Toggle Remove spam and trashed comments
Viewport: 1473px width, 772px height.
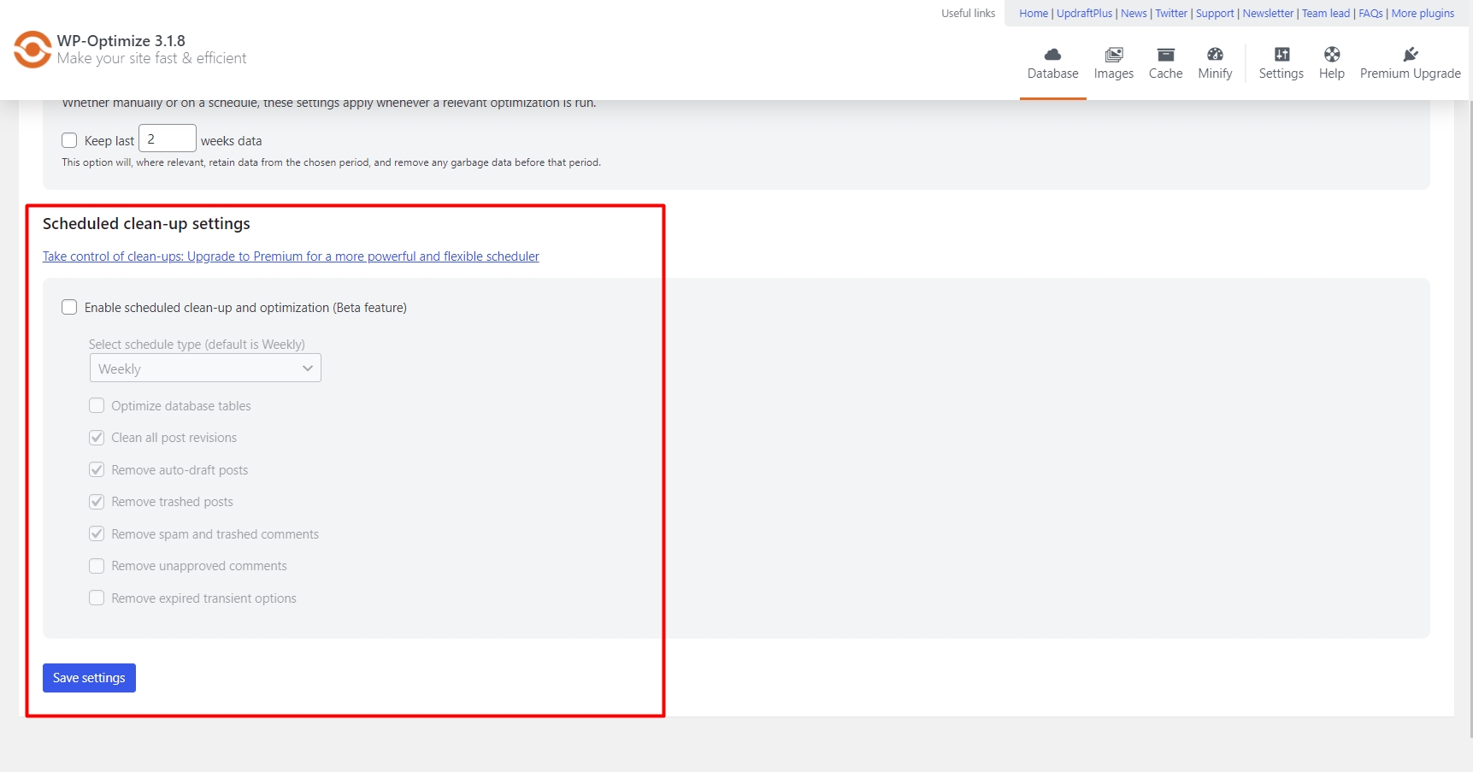[97, 533]
